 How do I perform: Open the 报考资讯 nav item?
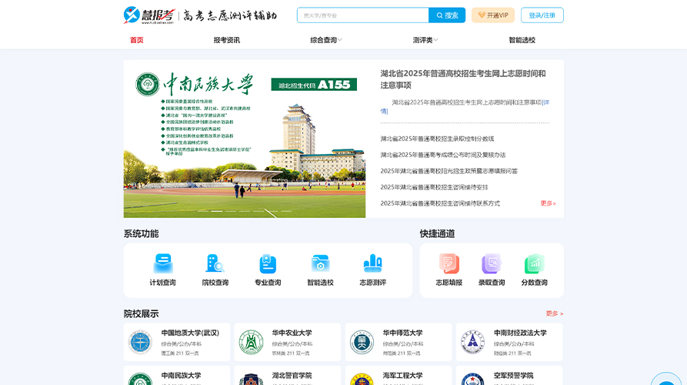tap(226, 40)
